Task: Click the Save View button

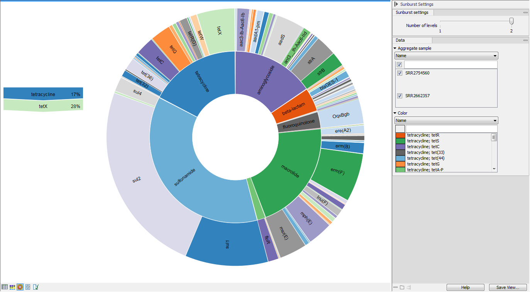Action: [x=508, y=287]
